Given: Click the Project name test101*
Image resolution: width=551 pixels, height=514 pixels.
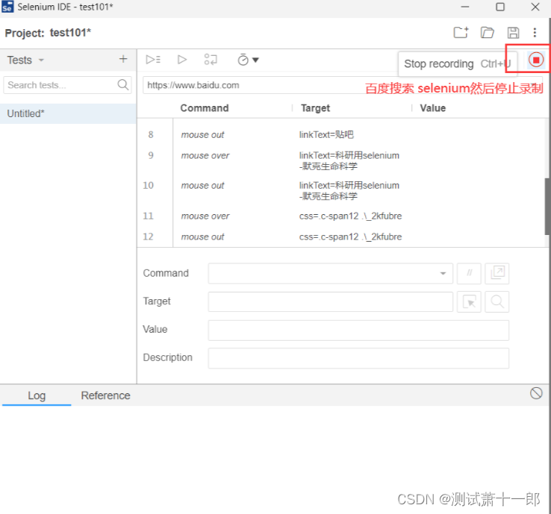Looking at the screenshot, I should coord(70,33).
